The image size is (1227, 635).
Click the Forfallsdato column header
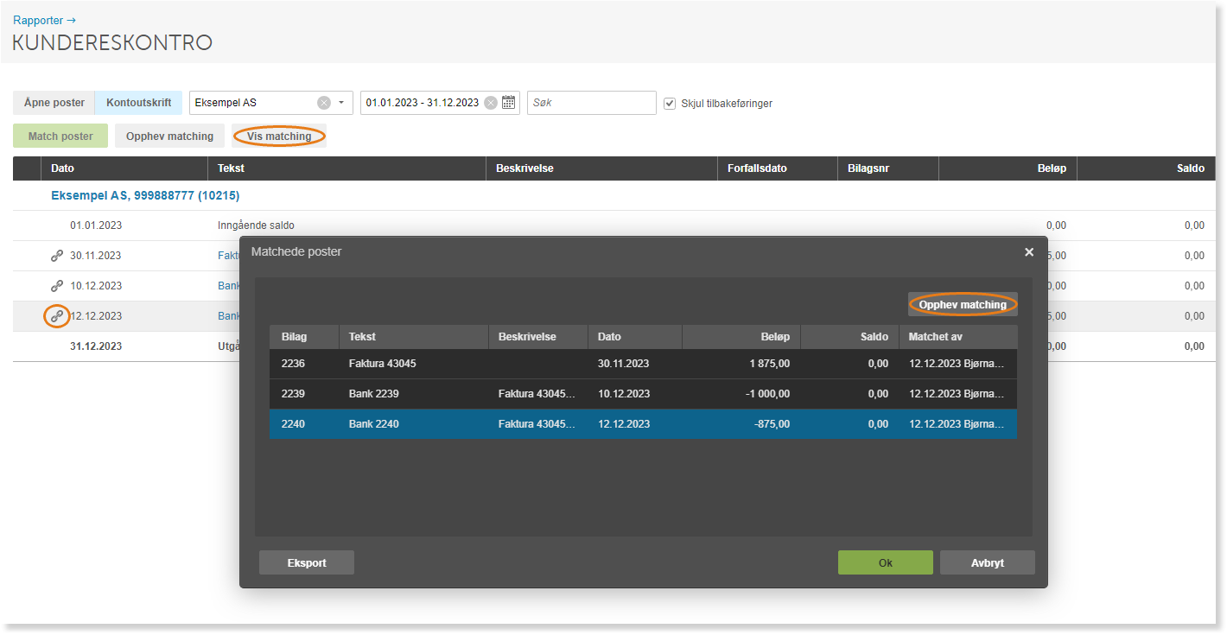pos(778,168)
